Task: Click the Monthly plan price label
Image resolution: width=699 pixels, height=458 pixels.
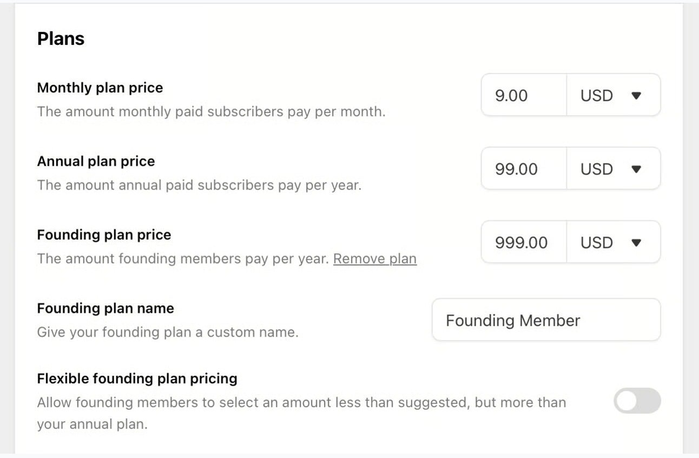Action: click(100, 87)
